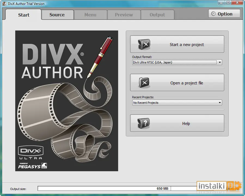Open the Help button
The image size is (245, 196).
[177, 123]
